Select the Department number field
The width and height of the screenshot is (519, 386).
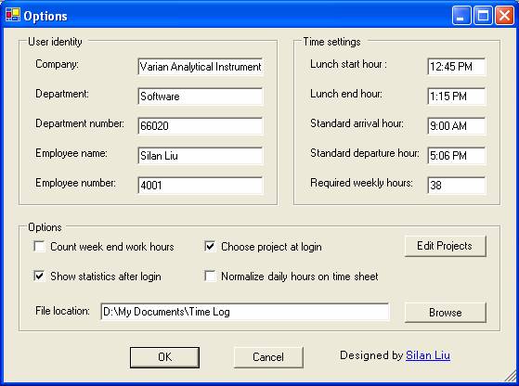pos(201,125)
